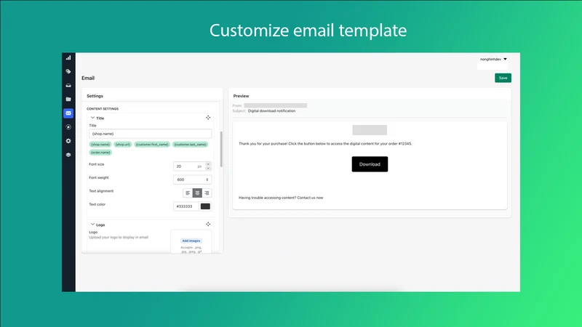The height and width of the screenshot is (327, 582).
Task: Align title text center
Action: (x=197, y=193)
